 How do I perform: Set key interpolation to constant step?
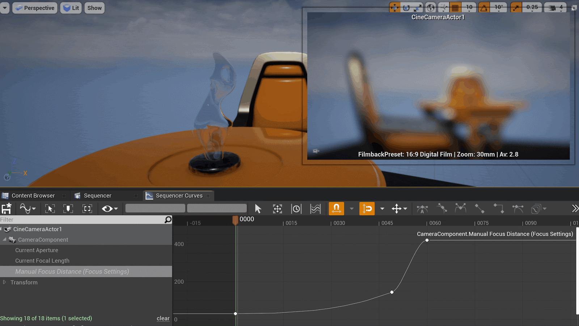[x=499, y=208]
